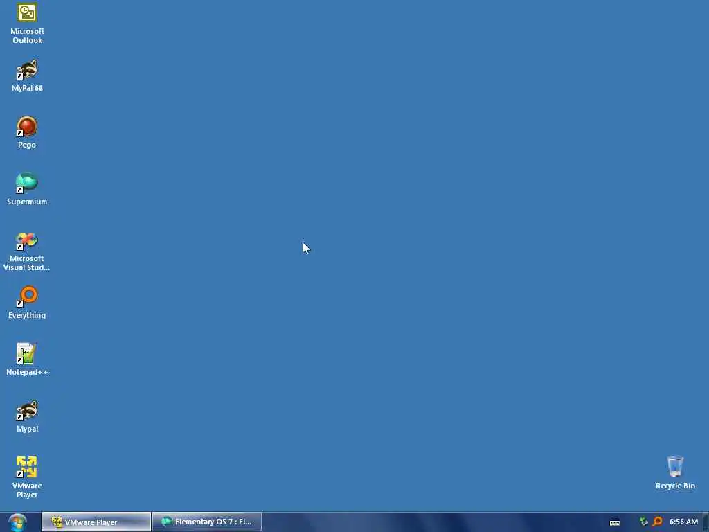The width and height of the screenshot is (709, 532).
Task: Select the Microsoft Outlook desktop icon
Action: [27, 23]
